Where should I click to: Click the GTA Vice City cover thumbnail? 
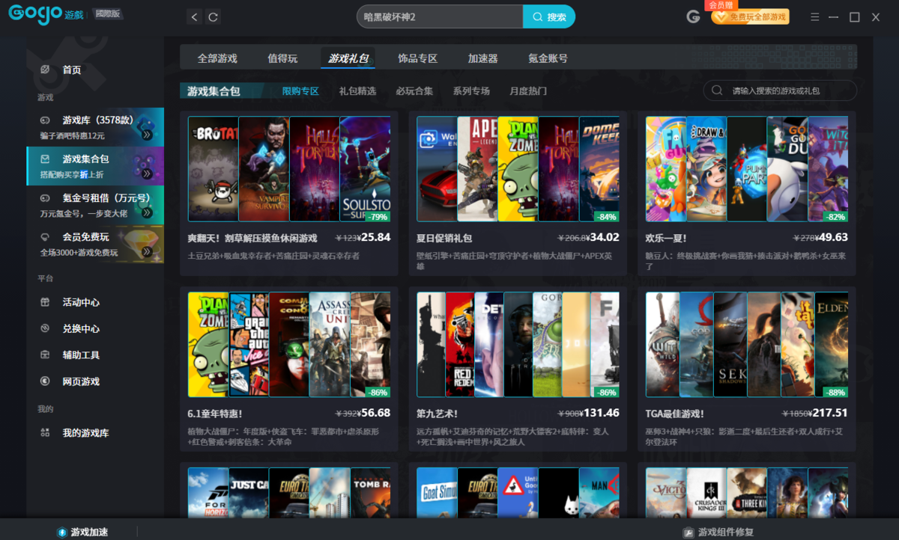[249, 344]
